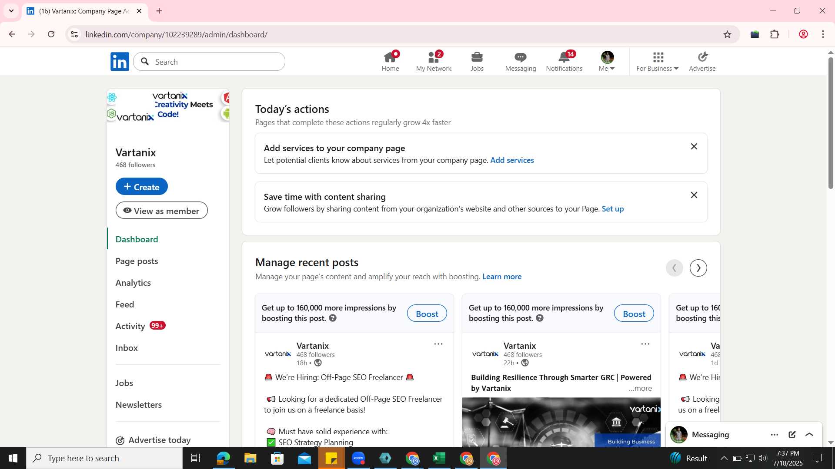Open Inbox in the sidebar
Image resolution: width=835 pixels, height=469 pixels.
(126, 348)
